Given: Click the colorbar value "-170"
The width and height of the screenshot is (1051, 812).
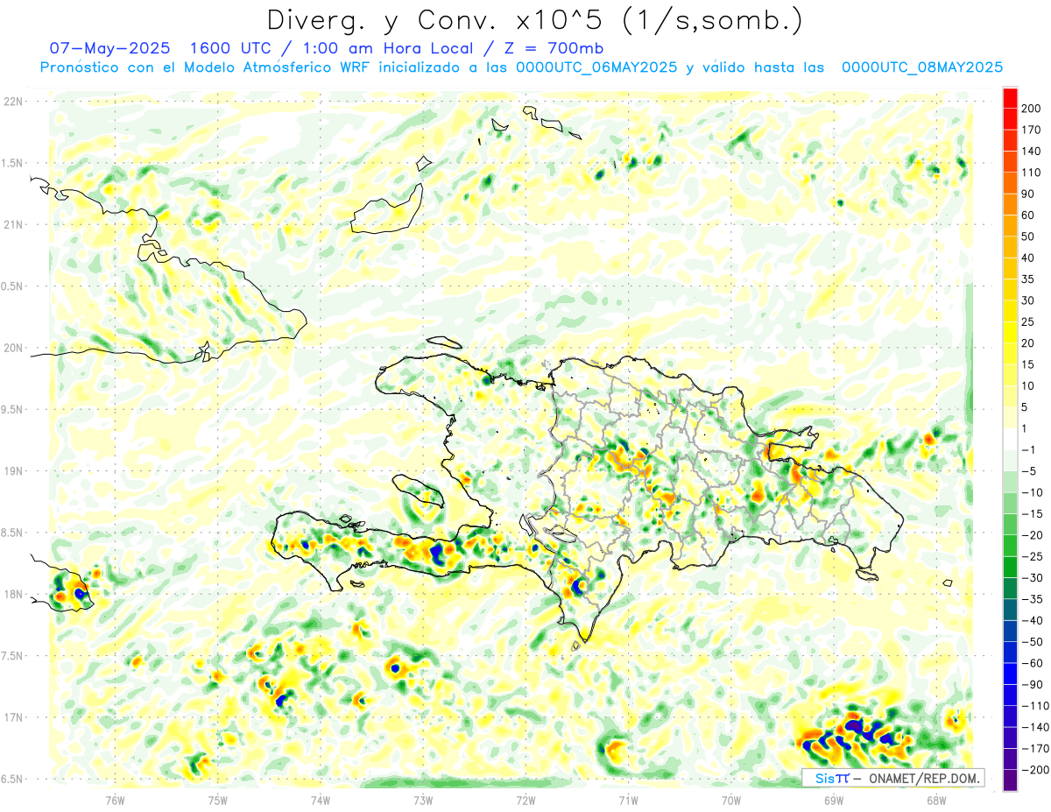Looking at the screenshot, I should (1033, 749).
